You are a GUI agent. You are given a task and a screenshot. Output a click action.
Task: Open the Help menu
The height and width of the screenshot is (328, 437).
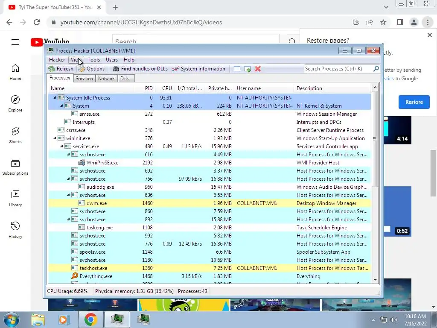click(129, 60)
